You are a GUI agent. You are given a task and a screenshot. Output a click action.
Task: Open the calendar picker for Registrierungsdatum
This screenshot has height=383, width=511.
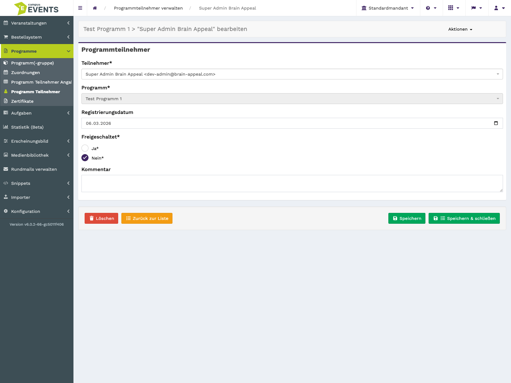[x=496, y=123]
